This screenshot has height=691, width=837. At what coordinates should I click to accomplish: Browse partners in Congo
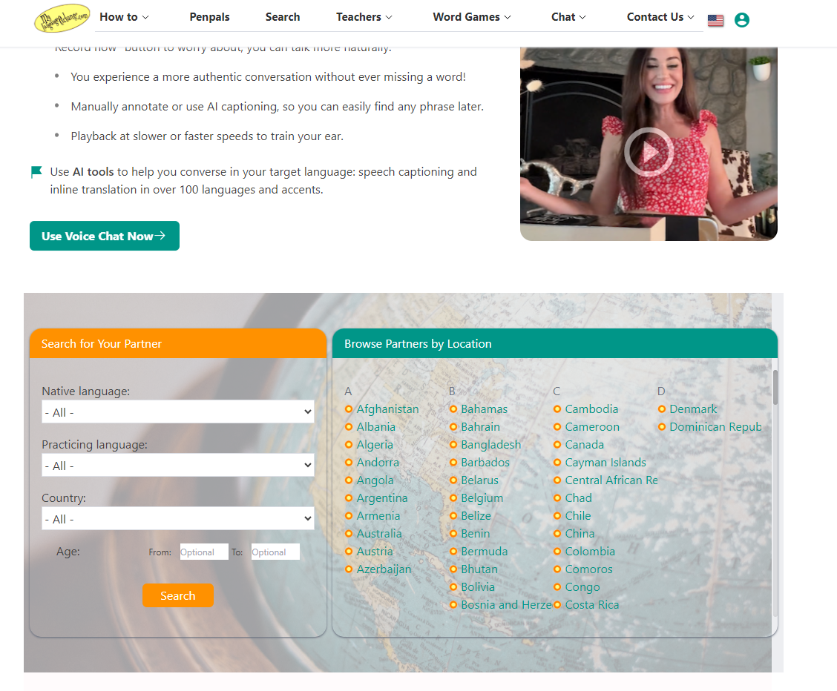click(582, 587)
